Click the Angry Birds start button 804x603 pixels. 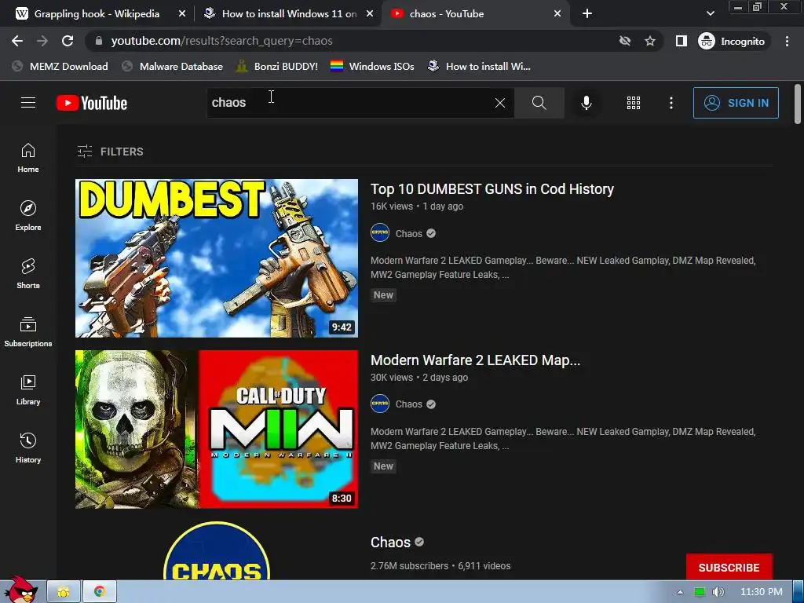coord(20,590)
